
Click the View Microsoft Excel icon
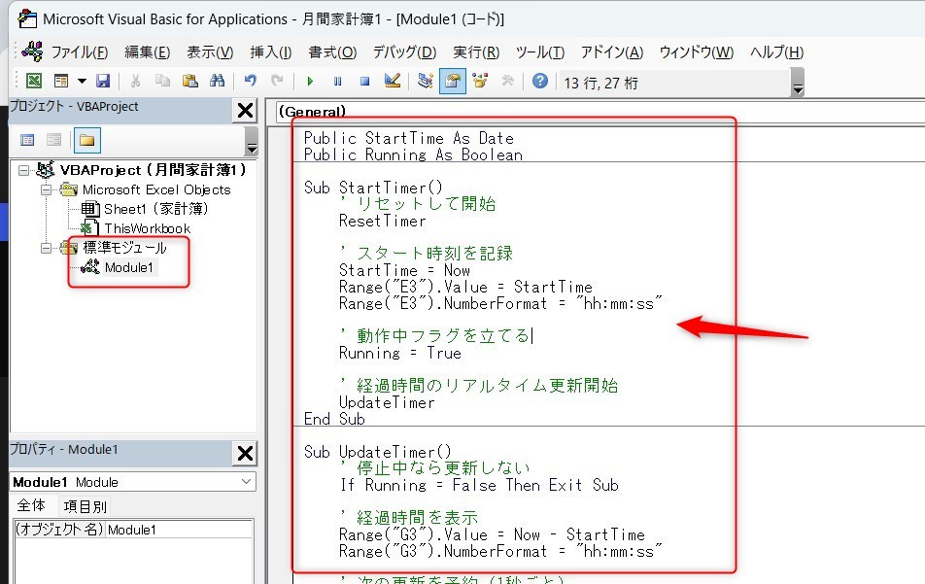point(34,81)
